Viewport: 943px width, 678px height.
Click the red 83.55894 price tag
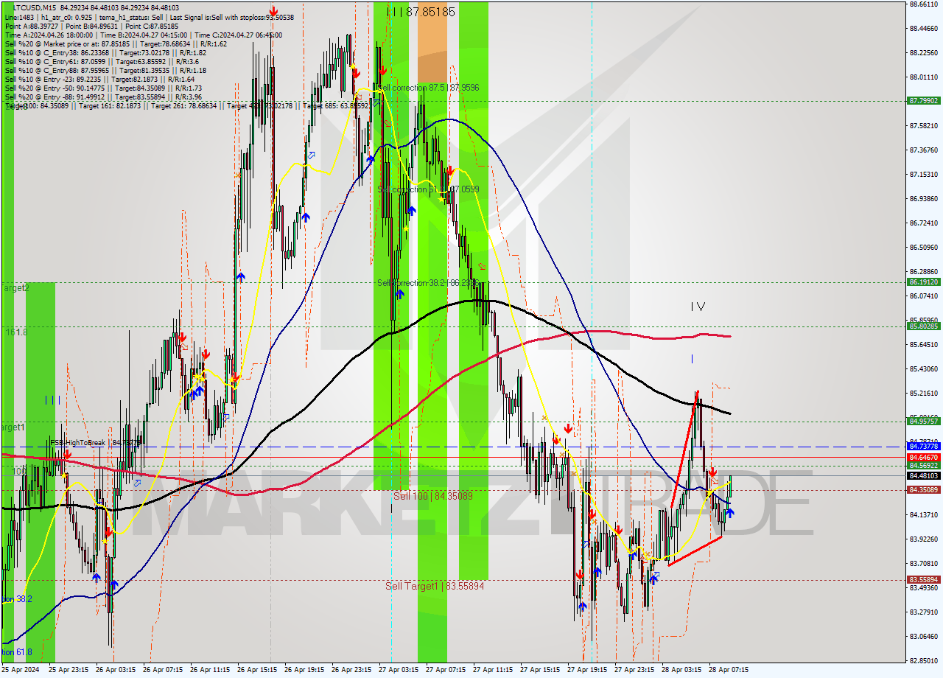coord(924,579)
